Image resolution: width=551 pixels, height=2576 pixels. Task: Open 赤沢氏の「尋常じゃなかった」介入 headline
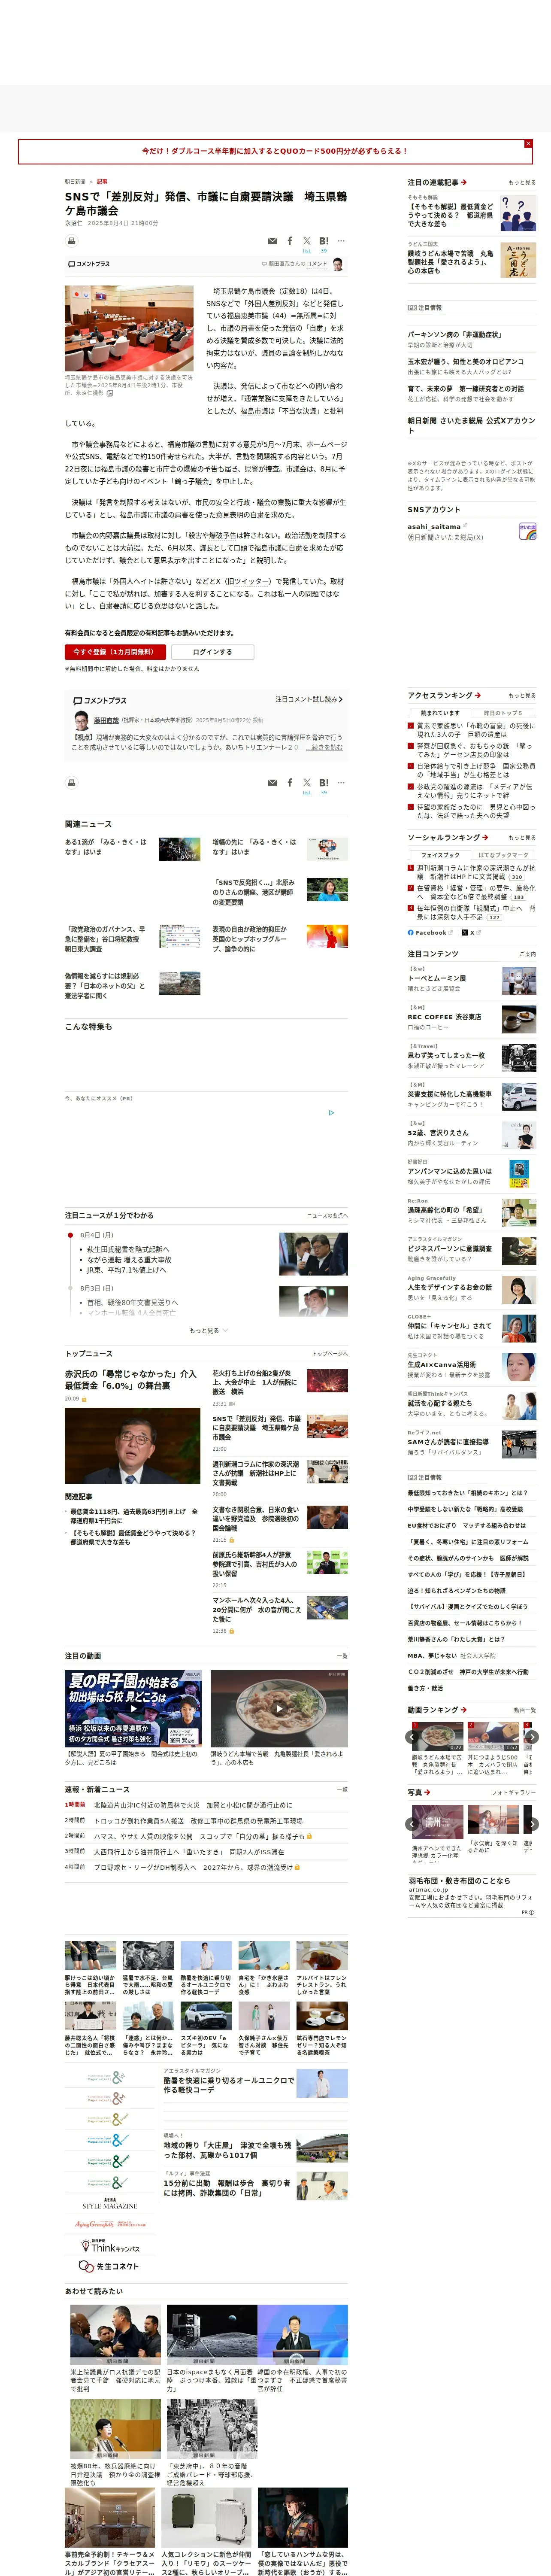pos(131,1380)
